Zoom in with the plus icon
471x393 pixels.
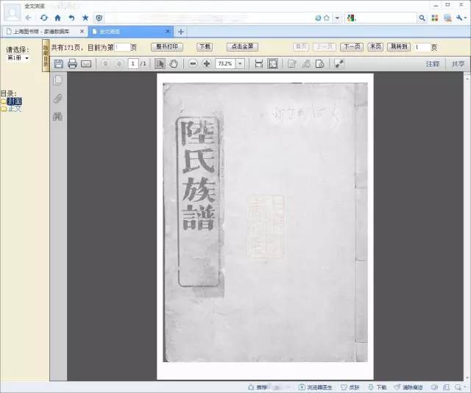click(207, 64)
